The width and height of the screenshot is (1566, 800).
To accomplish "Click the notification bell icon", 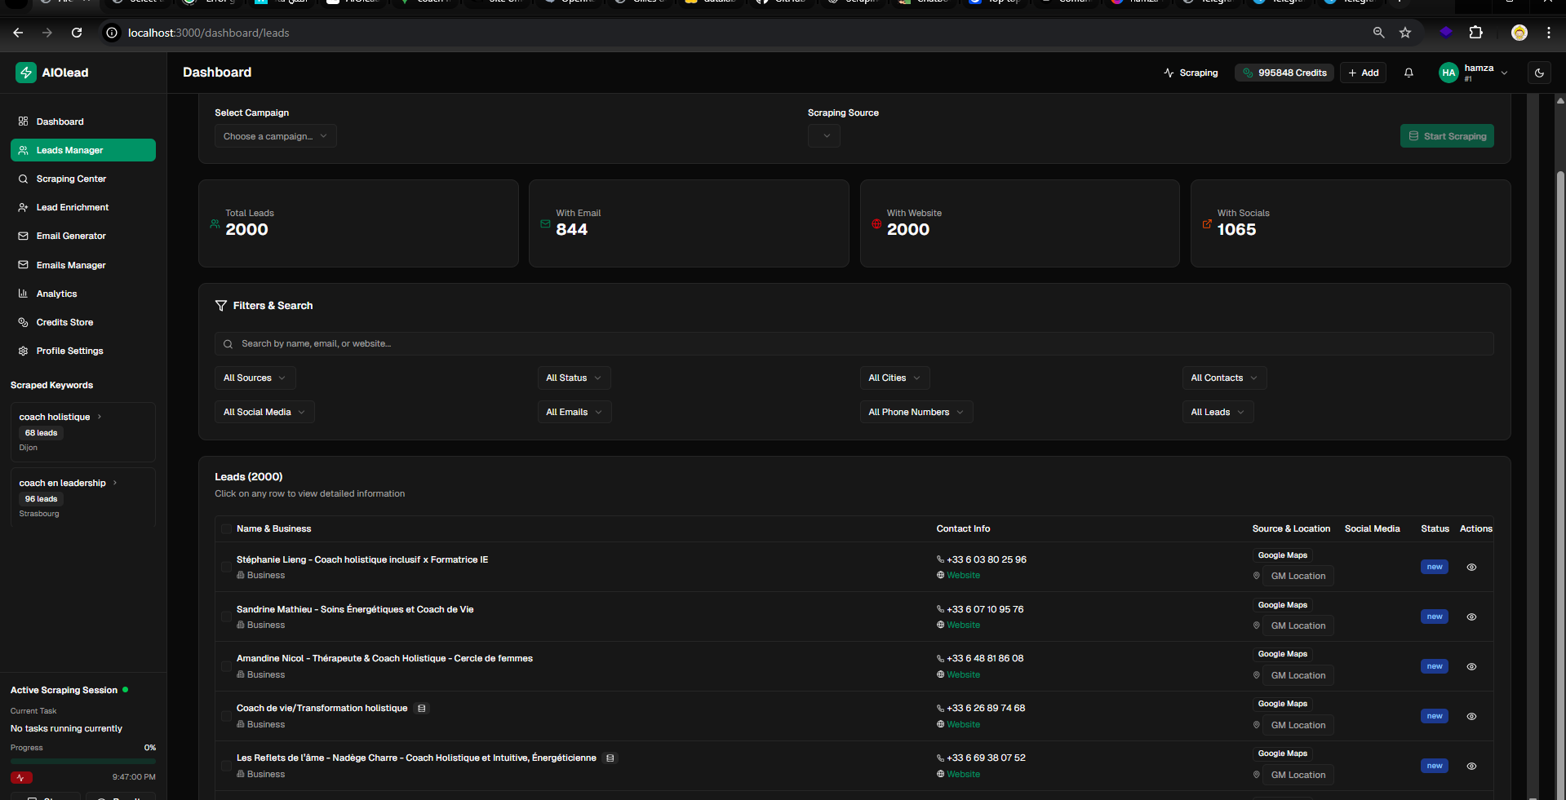I will tap(1408, 73).
